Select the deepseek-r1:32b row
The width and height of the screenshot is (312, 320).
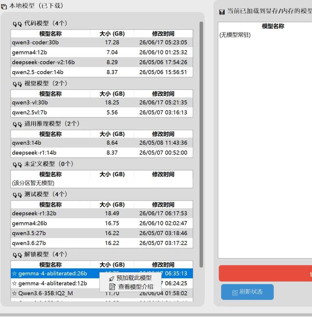(x=102, y=213)
